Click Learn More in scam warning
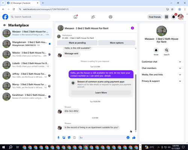This screenshot has height=150, width=188. tap(101, 93)
